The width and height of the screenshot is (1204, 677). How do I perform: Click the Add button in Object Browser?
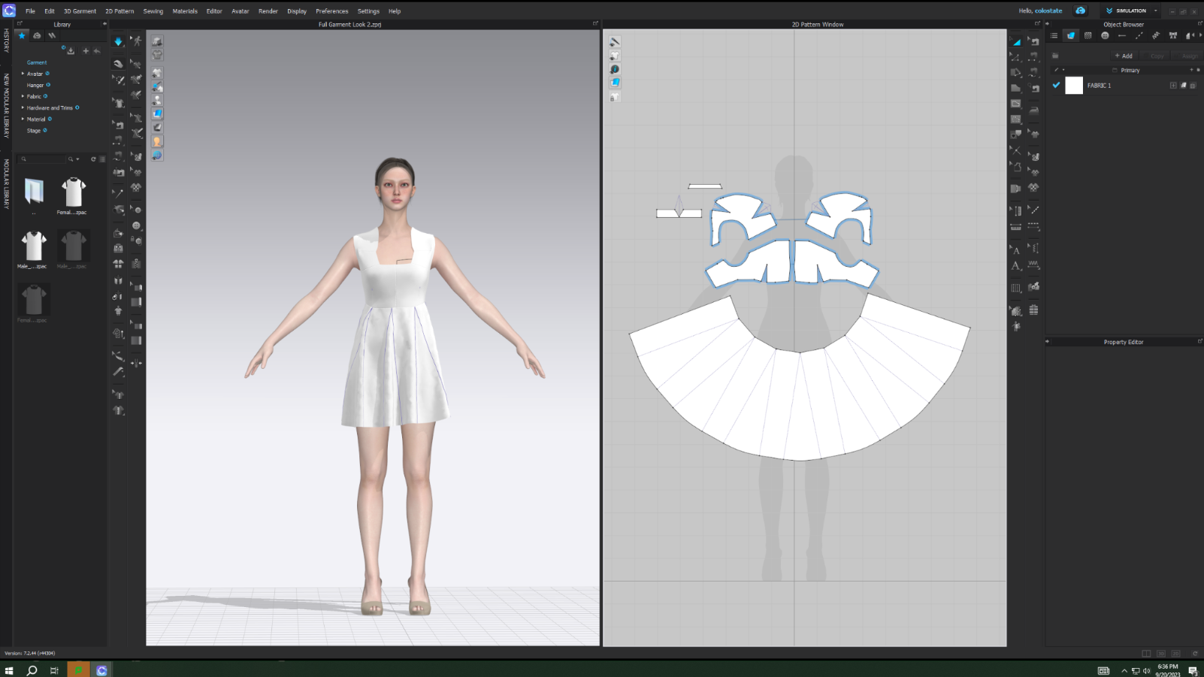[1124, 56]
